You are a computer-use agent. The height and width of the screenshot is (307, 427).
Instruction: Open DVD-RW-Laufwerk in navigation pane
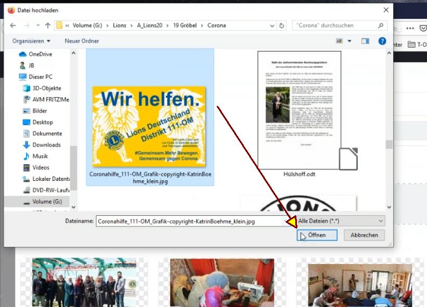[46, 190]
